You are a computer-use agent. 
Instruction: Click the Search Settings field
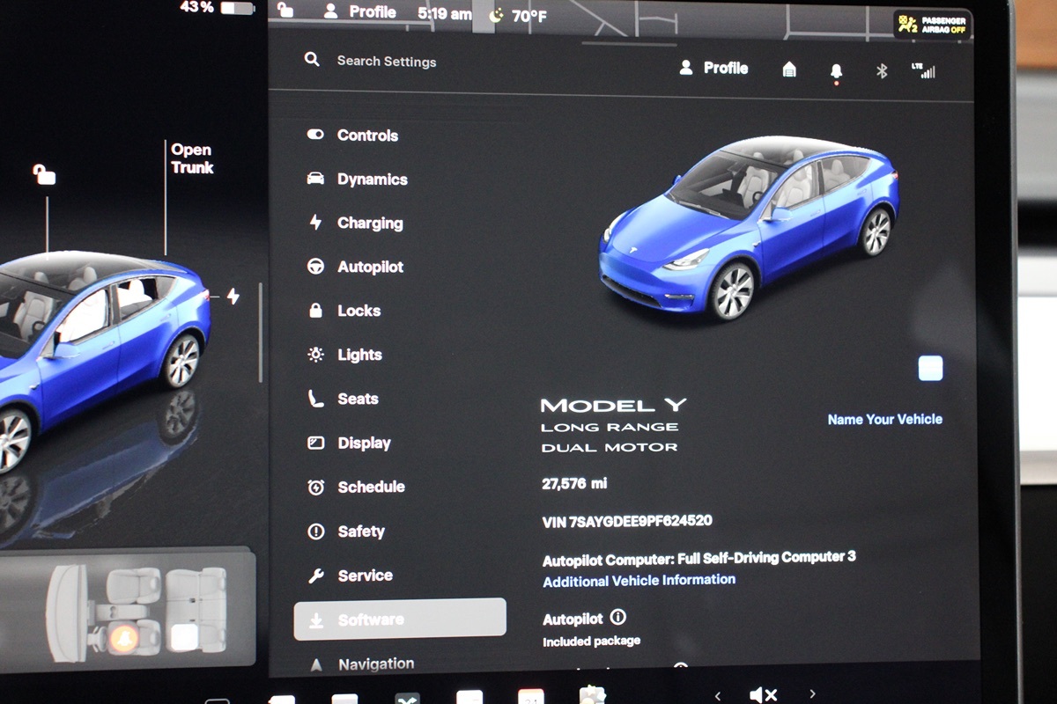pos(387,62)
